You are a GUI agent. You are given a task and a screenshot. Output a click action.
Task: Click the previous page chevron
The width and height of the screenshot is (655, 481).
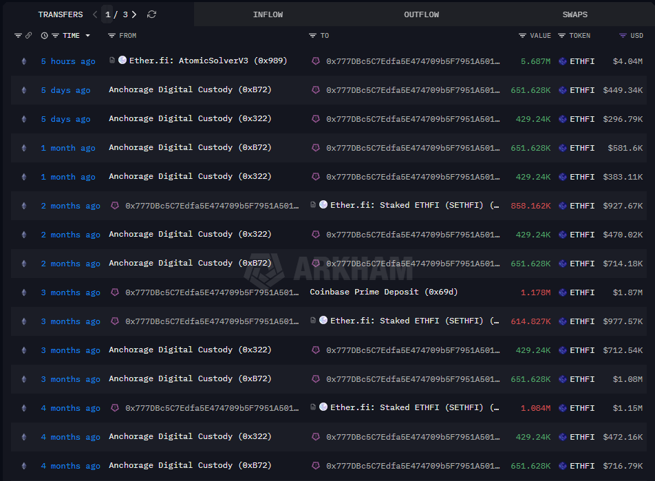click(95, 14)
